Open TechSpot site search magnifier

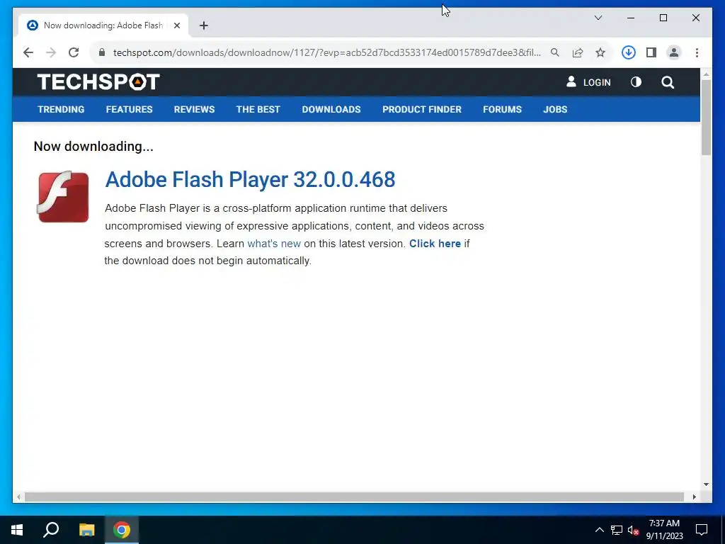(x=668, y=82)
